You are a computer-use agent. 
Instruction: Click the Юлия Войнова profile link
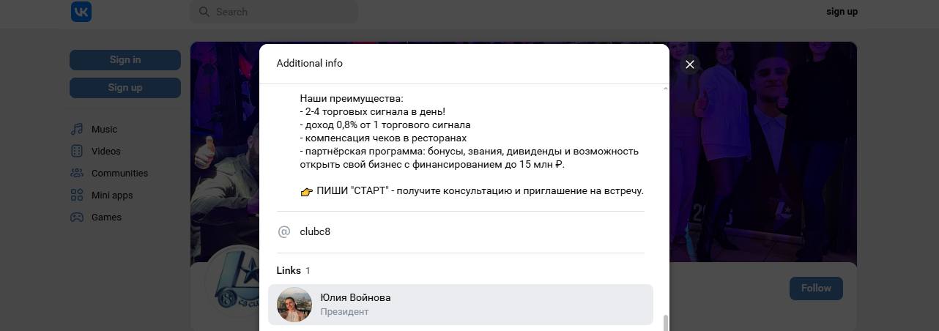[355, 297]
